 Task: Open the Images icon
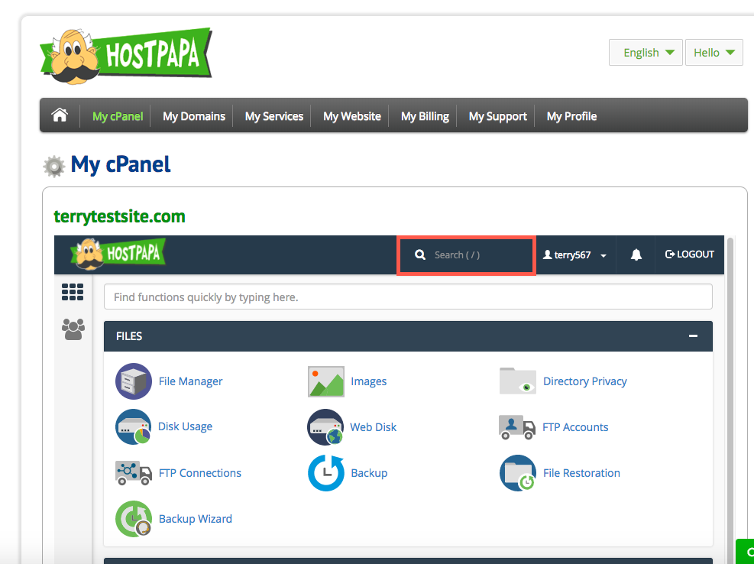326,381
